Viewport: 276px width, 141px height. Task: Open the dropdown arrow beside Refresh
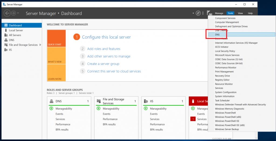(193, 13)
